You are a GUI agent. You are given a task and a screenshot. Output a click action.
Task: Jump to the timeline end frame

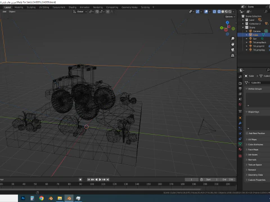coord(107,180)
